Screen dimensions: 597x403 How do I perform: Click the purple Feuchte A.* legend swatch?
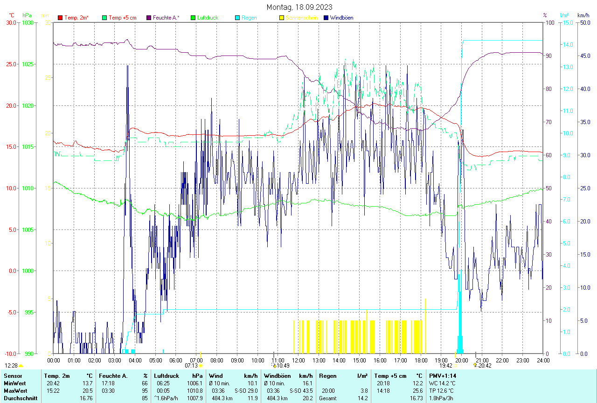tap(149, 18)
